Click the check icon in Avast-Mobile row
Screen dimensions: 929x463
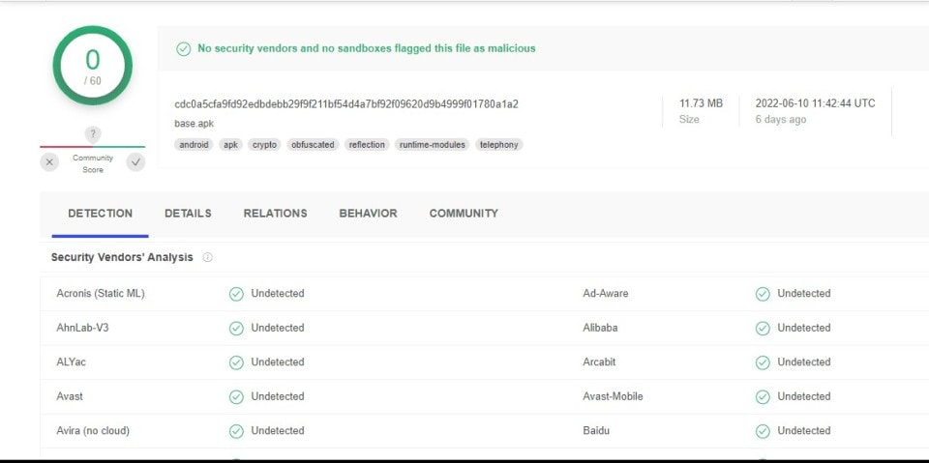[763, 396]
